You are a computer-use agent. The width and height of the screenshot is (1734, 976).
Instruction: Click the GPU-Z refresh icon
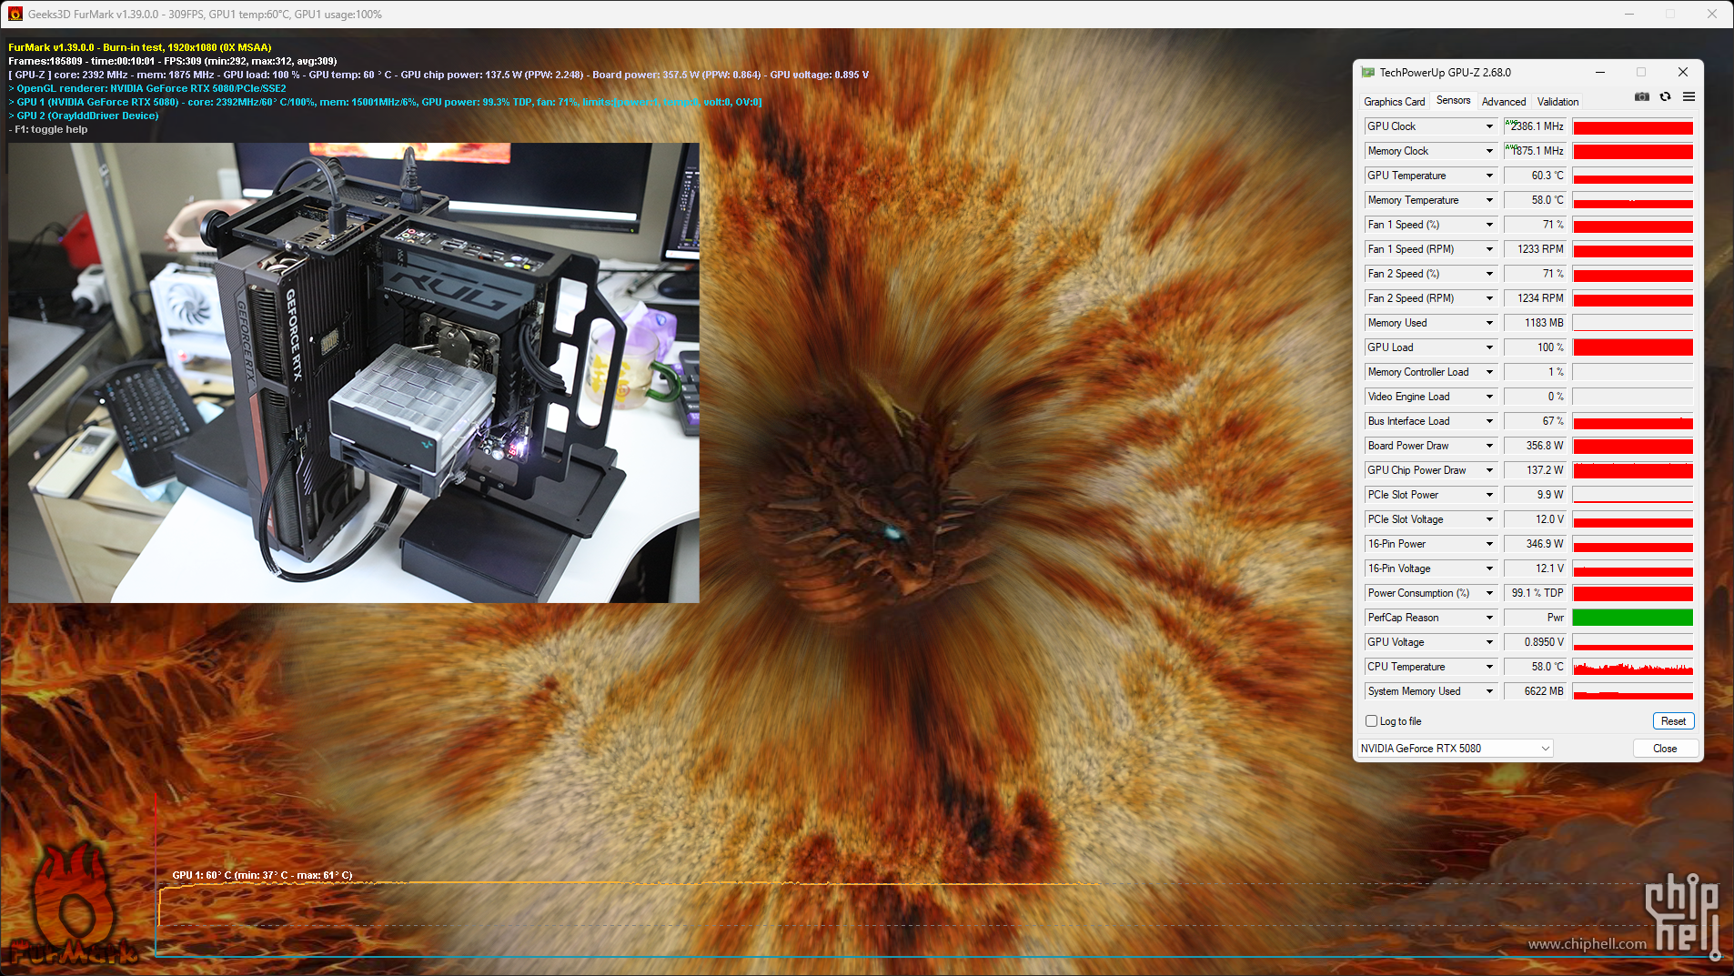point(1665,96)
